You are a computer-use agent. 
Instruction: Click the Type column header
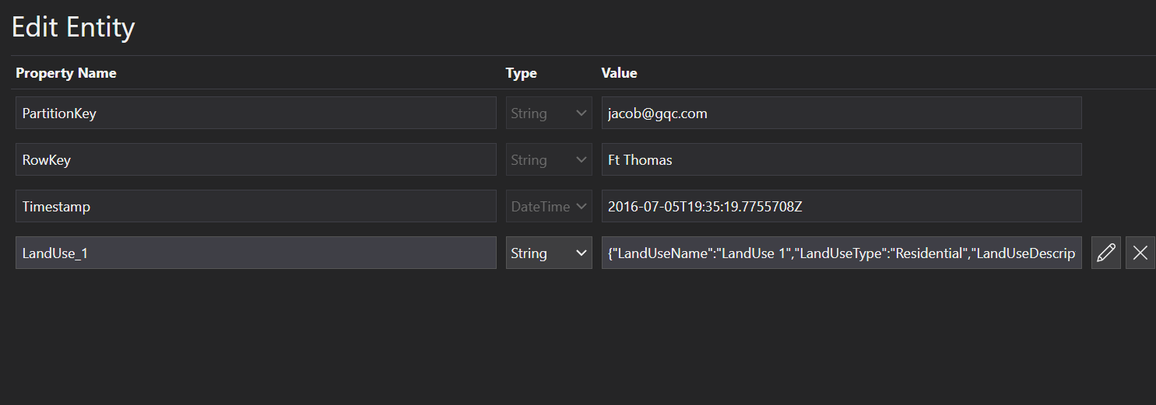coord(522,73)
